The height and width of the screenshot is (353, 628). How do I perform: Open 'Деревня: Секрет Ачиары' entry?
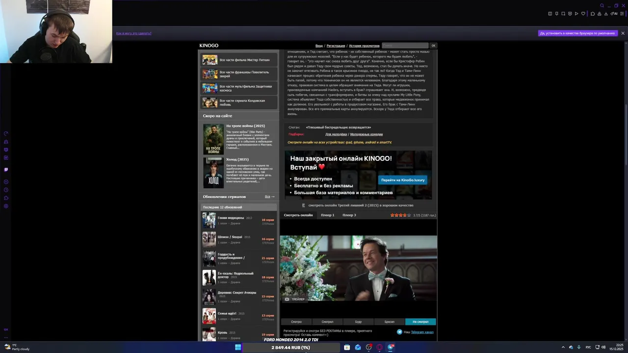[x=239, y=297]
